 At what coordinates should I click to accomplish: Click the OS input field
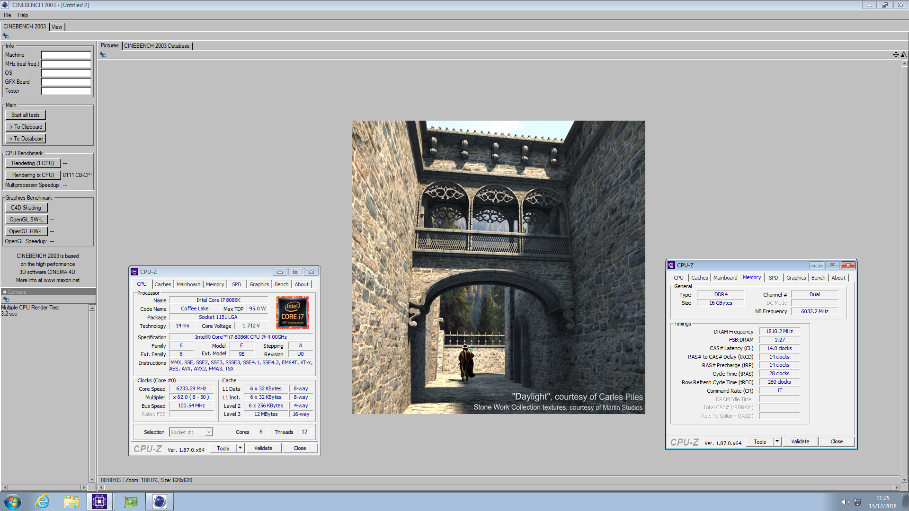point(66,73)
